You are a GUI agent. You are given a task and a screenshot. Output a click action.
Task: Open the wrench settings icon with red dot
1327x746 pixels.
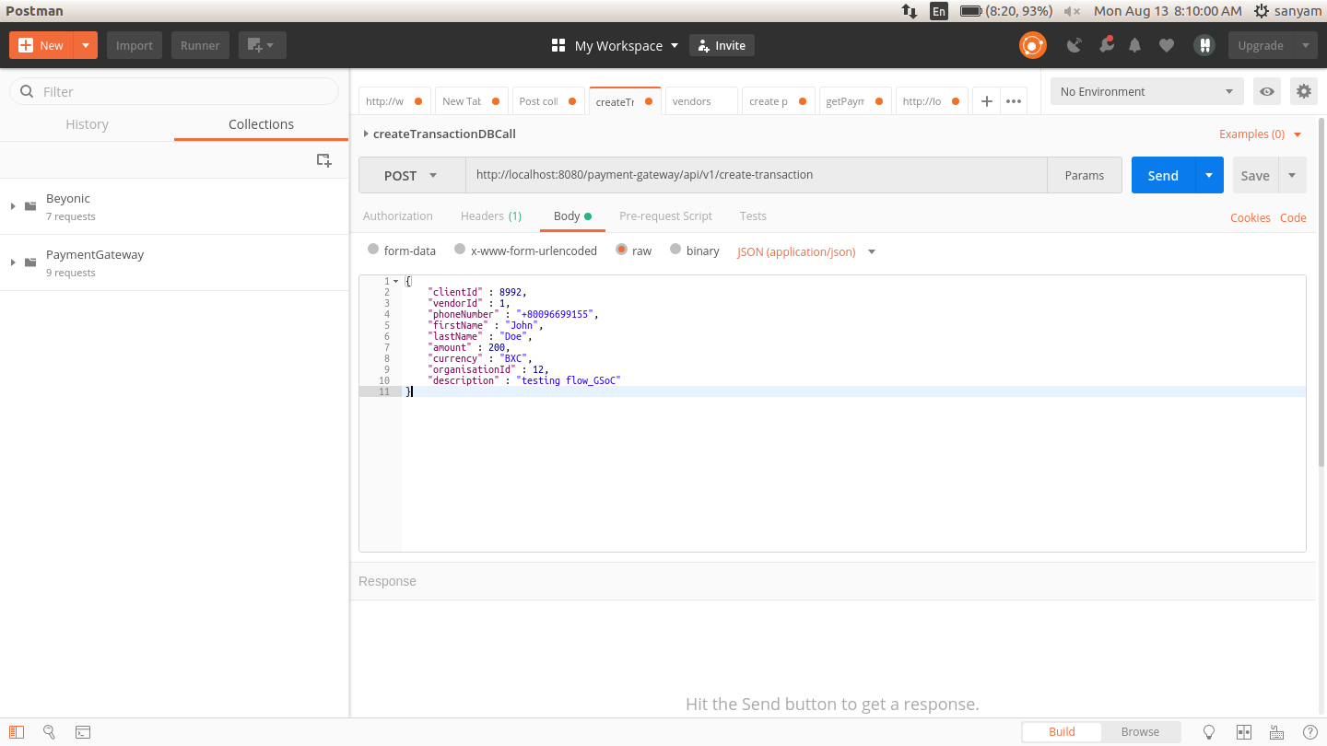(1105, 45)
